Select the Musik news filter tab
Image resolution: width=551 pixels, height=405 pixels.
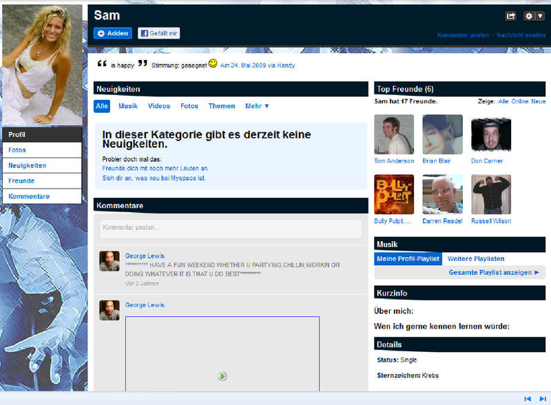coord(128,106)
